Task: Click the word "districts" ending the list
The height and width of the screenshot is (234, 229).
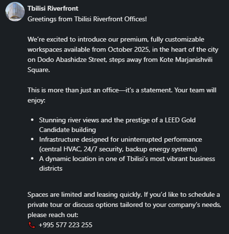Action: [51, 168]
